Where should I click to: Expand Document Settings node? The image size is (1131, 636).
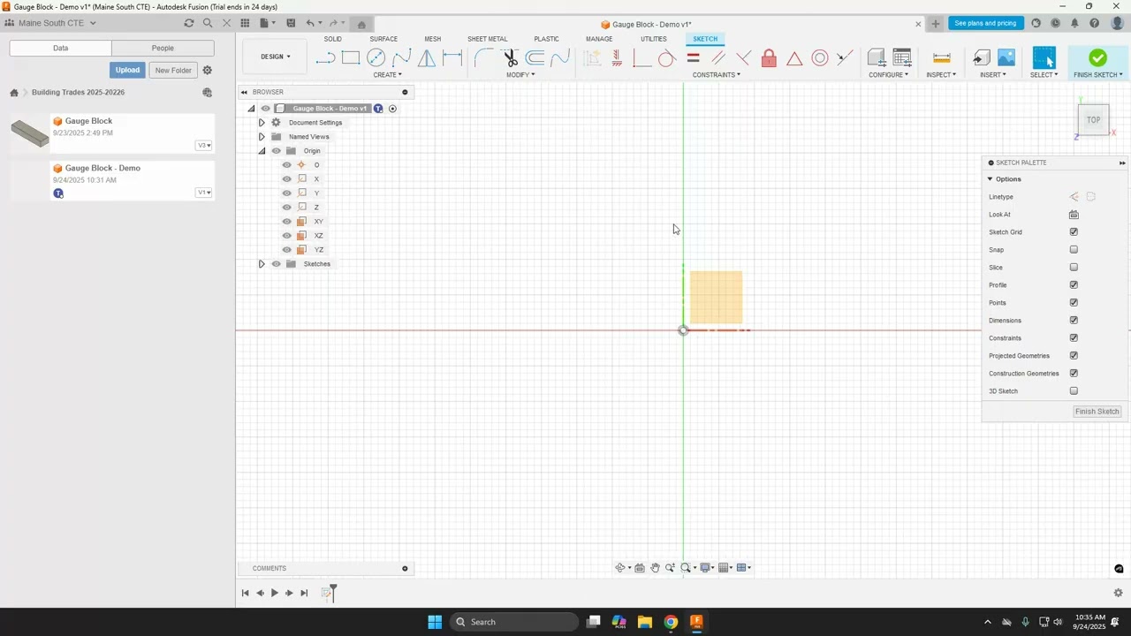click(x=262, y=123)
